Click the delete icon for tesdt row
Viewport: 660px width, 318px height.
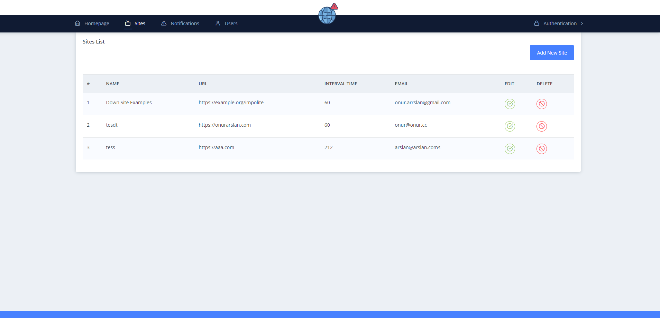point(541,126)
